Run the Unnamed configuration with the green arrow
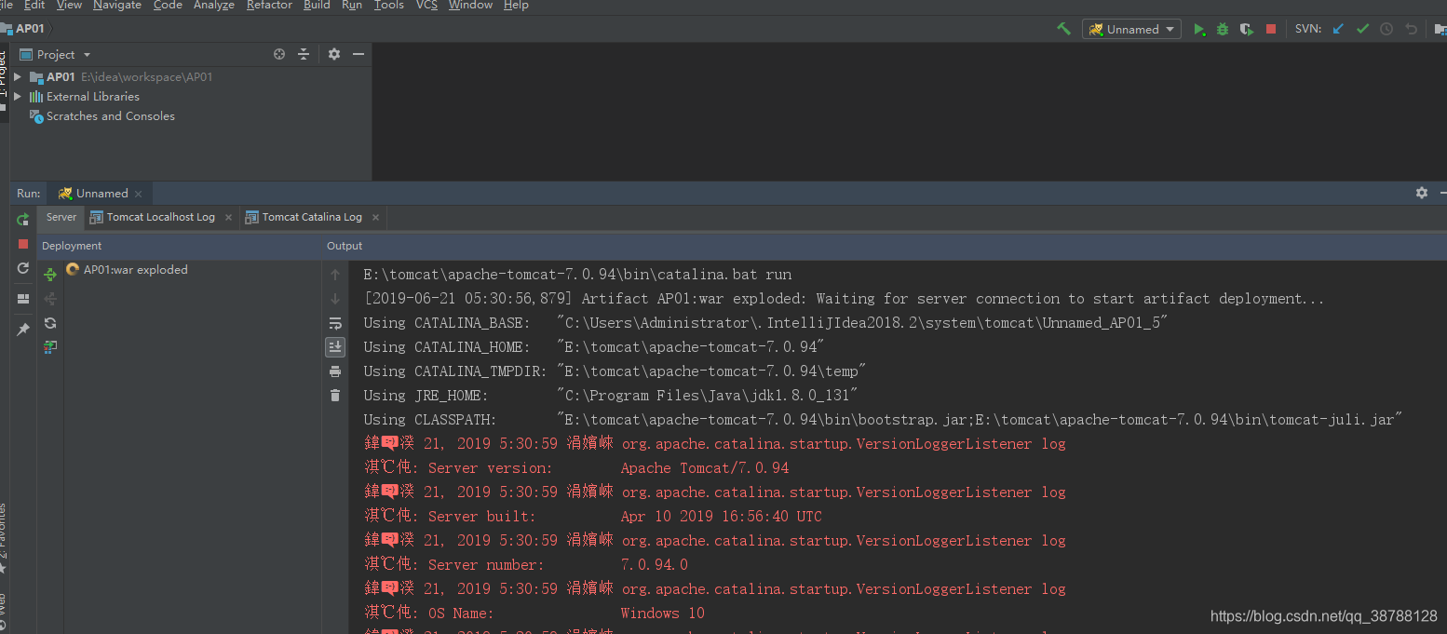1447x634 pixels. pyautogui.click(x=1199, y=30)
